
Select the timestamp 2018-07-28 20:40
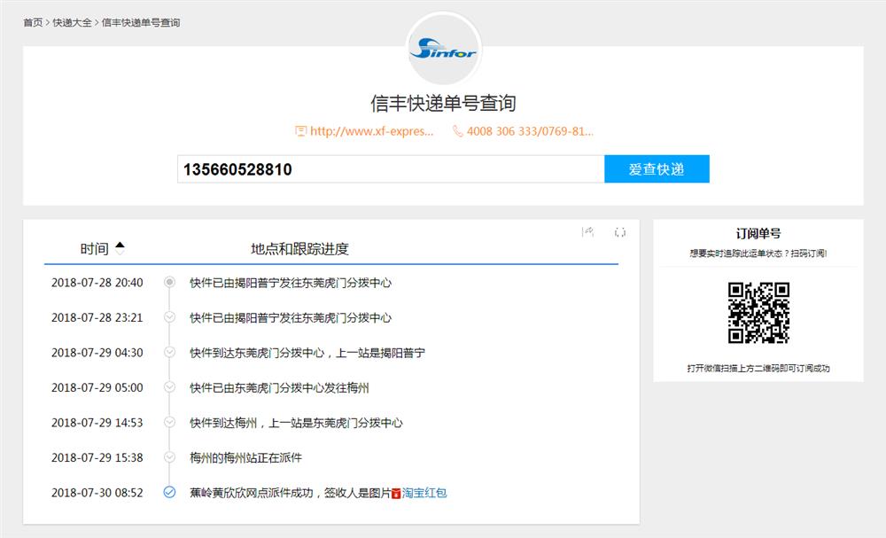click(x=97, y=283)
